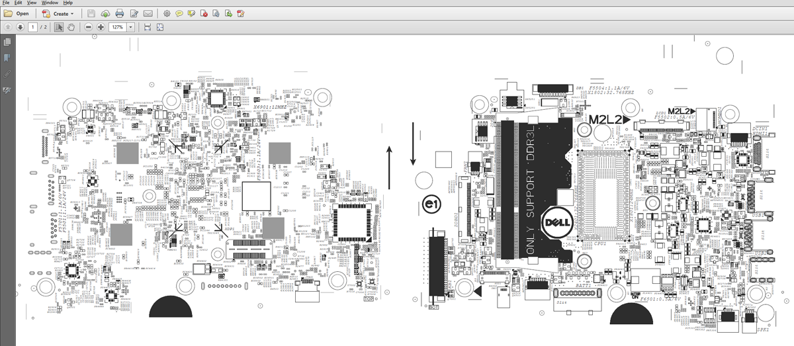Click the Rotate Pages toolbar icon
Image resolution: width=794 pixels, height=346 pixels.
(x=216, y=13)
